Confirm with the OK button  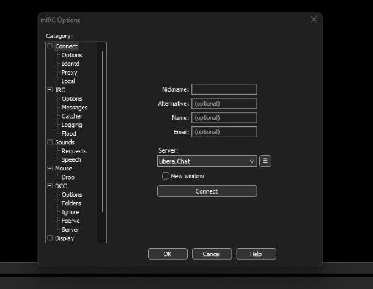click(168, 254)
